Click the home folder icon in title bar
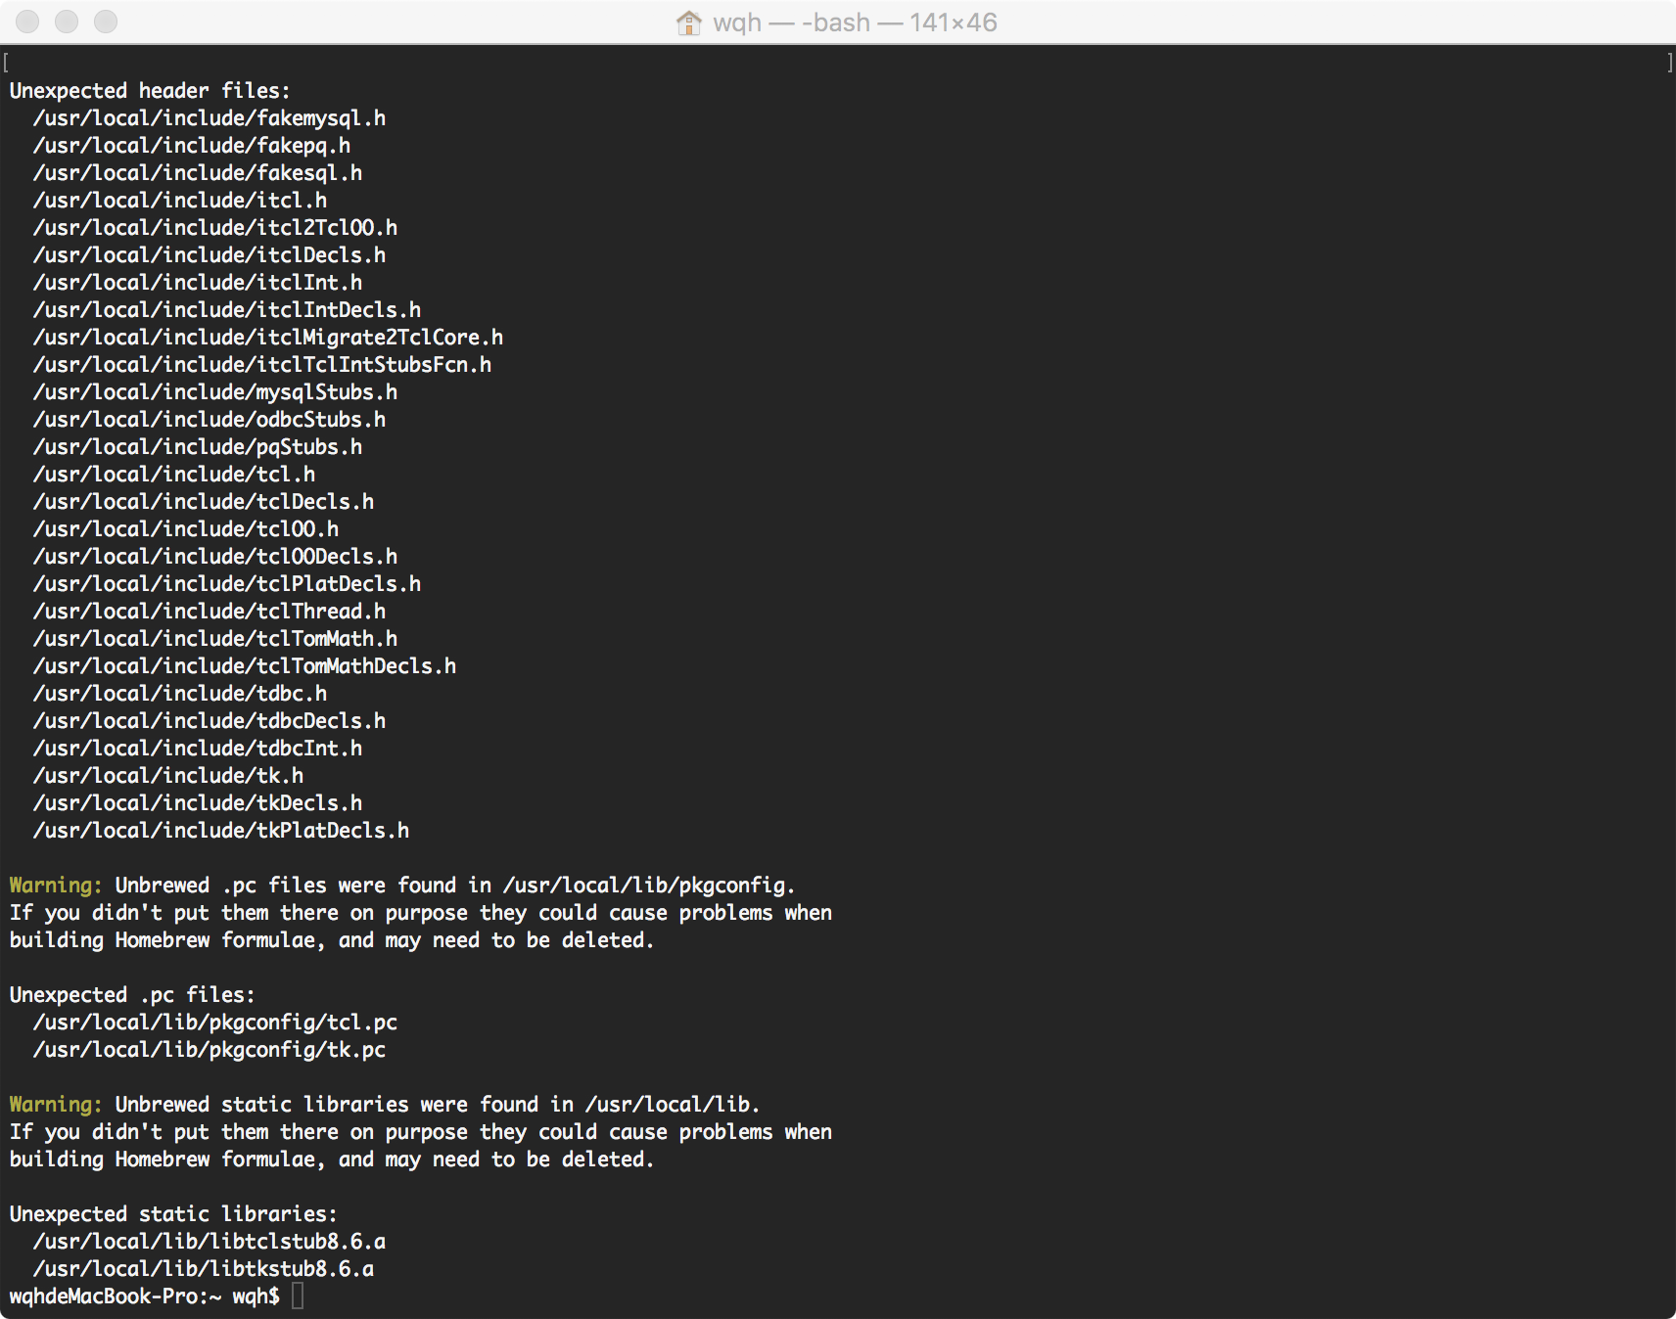This screenshot has height=1319, width=1676. 689,23
